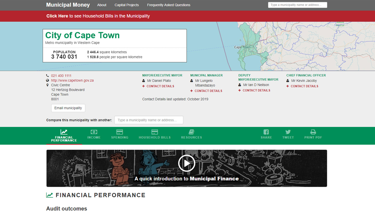Go to Frequently Asked Questions
This screenshot has width=375, height=211.
pos(168,5)
